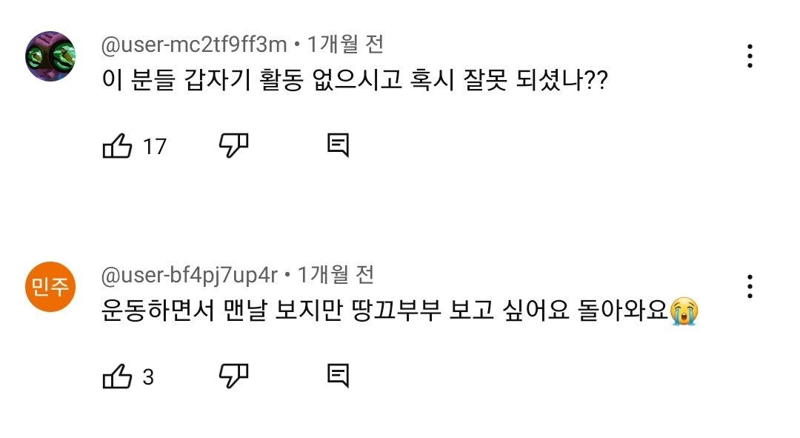The width and height of the screenshot is (800, 438).
Task: Visit the @user-bf4pj7up4r channel link
Action: coord(189,276)
